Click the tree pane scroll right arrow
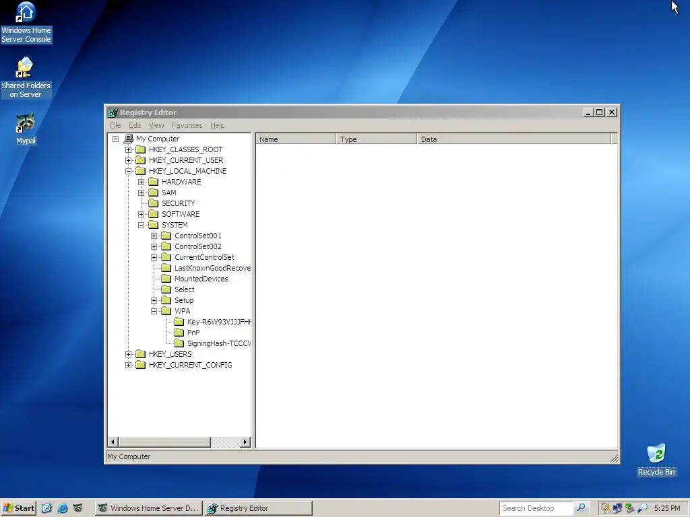 pyautogui.click(x=245, y=442)
